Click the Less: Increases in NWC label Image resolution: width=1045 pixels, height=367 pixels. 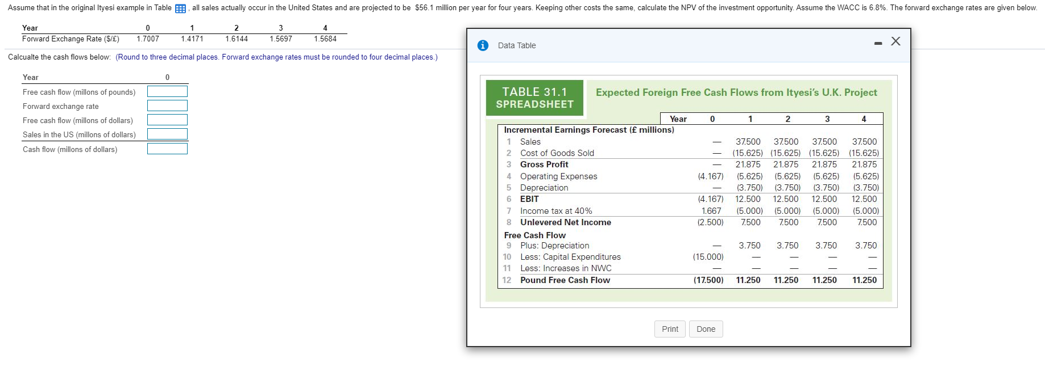[x=566, y=268]
